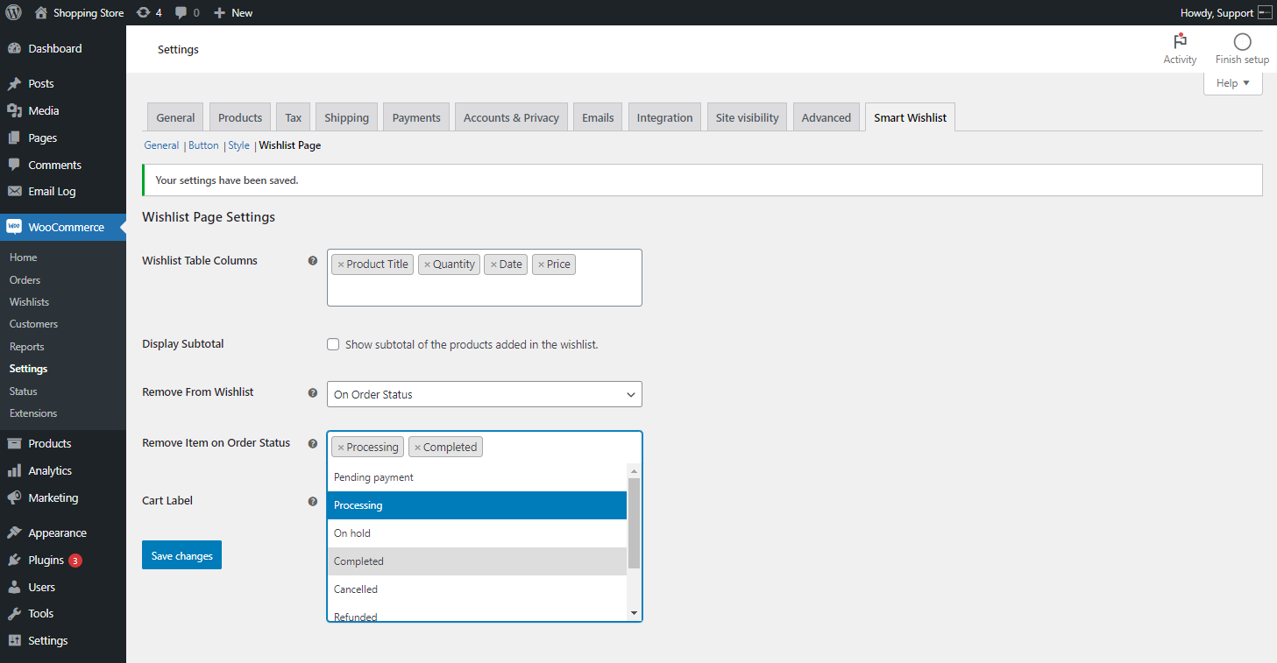Show help tip for Remove Item on Order Status
Image resolution: width=1277 pixels, height=663 pixels.
313,443
